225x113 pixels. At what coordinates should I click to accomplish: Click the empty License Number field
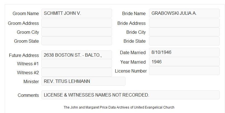[x=184, y=71]
